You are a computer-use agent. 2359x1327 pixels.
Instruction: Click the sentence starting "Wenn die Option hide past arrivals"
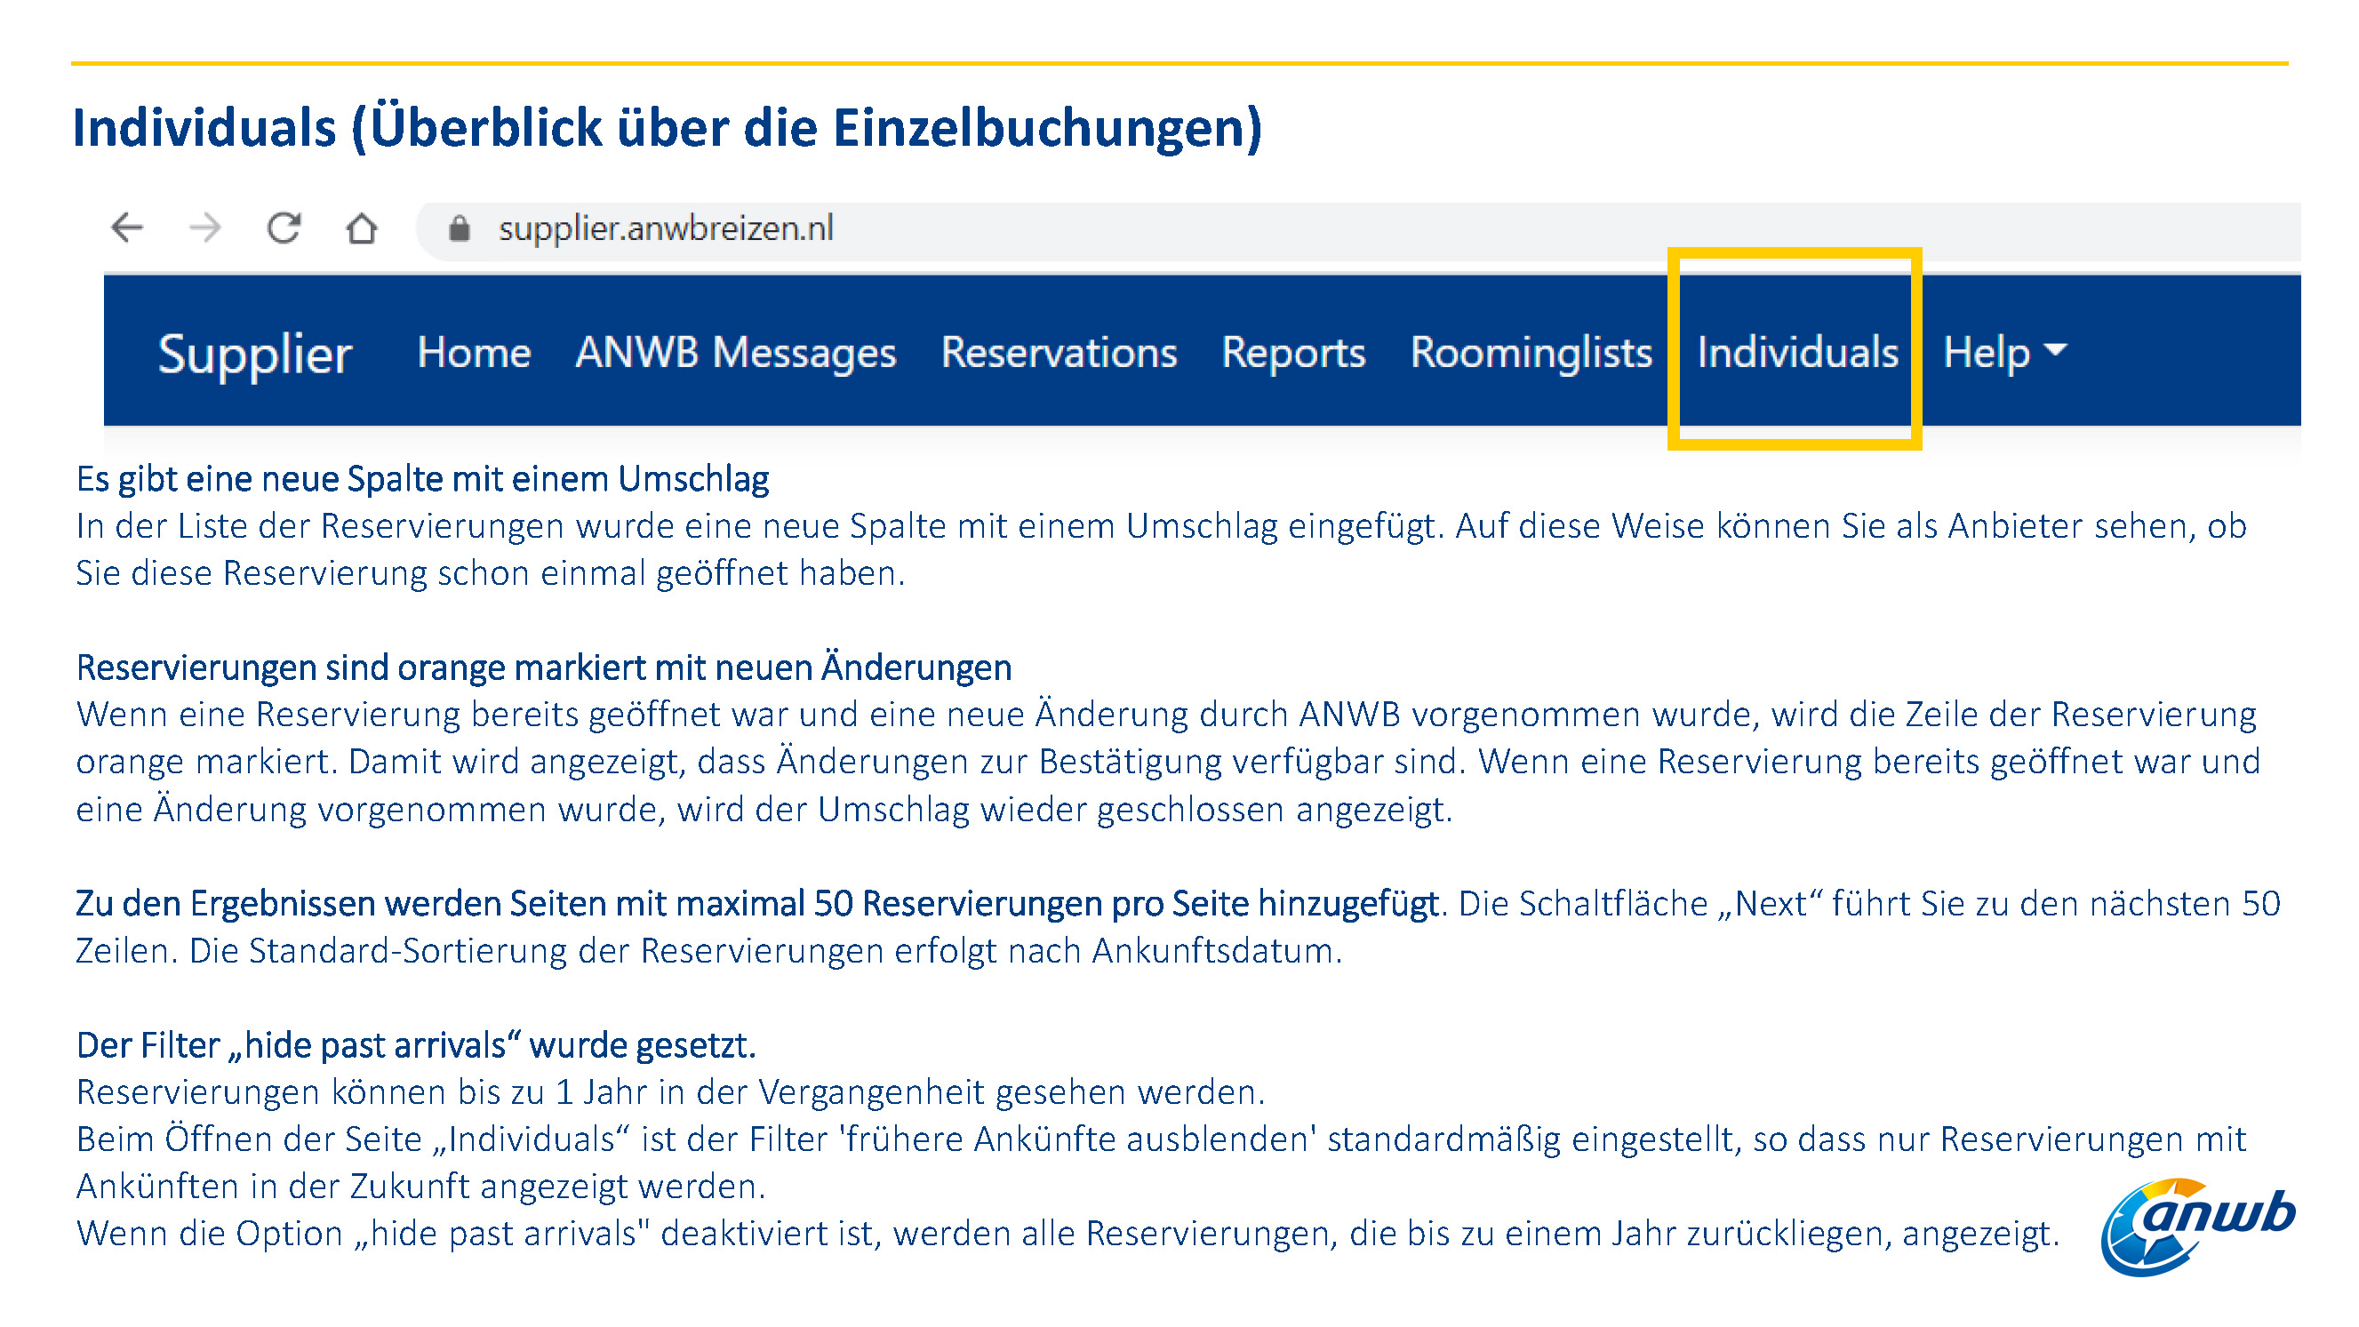[1068, 1233]
